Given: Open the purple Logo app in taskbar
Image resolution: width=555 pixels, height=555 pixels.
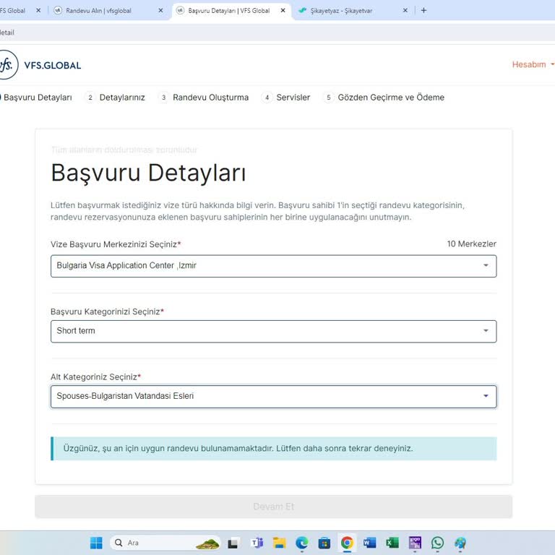Looking at the screenshot, I should [415, 543].
